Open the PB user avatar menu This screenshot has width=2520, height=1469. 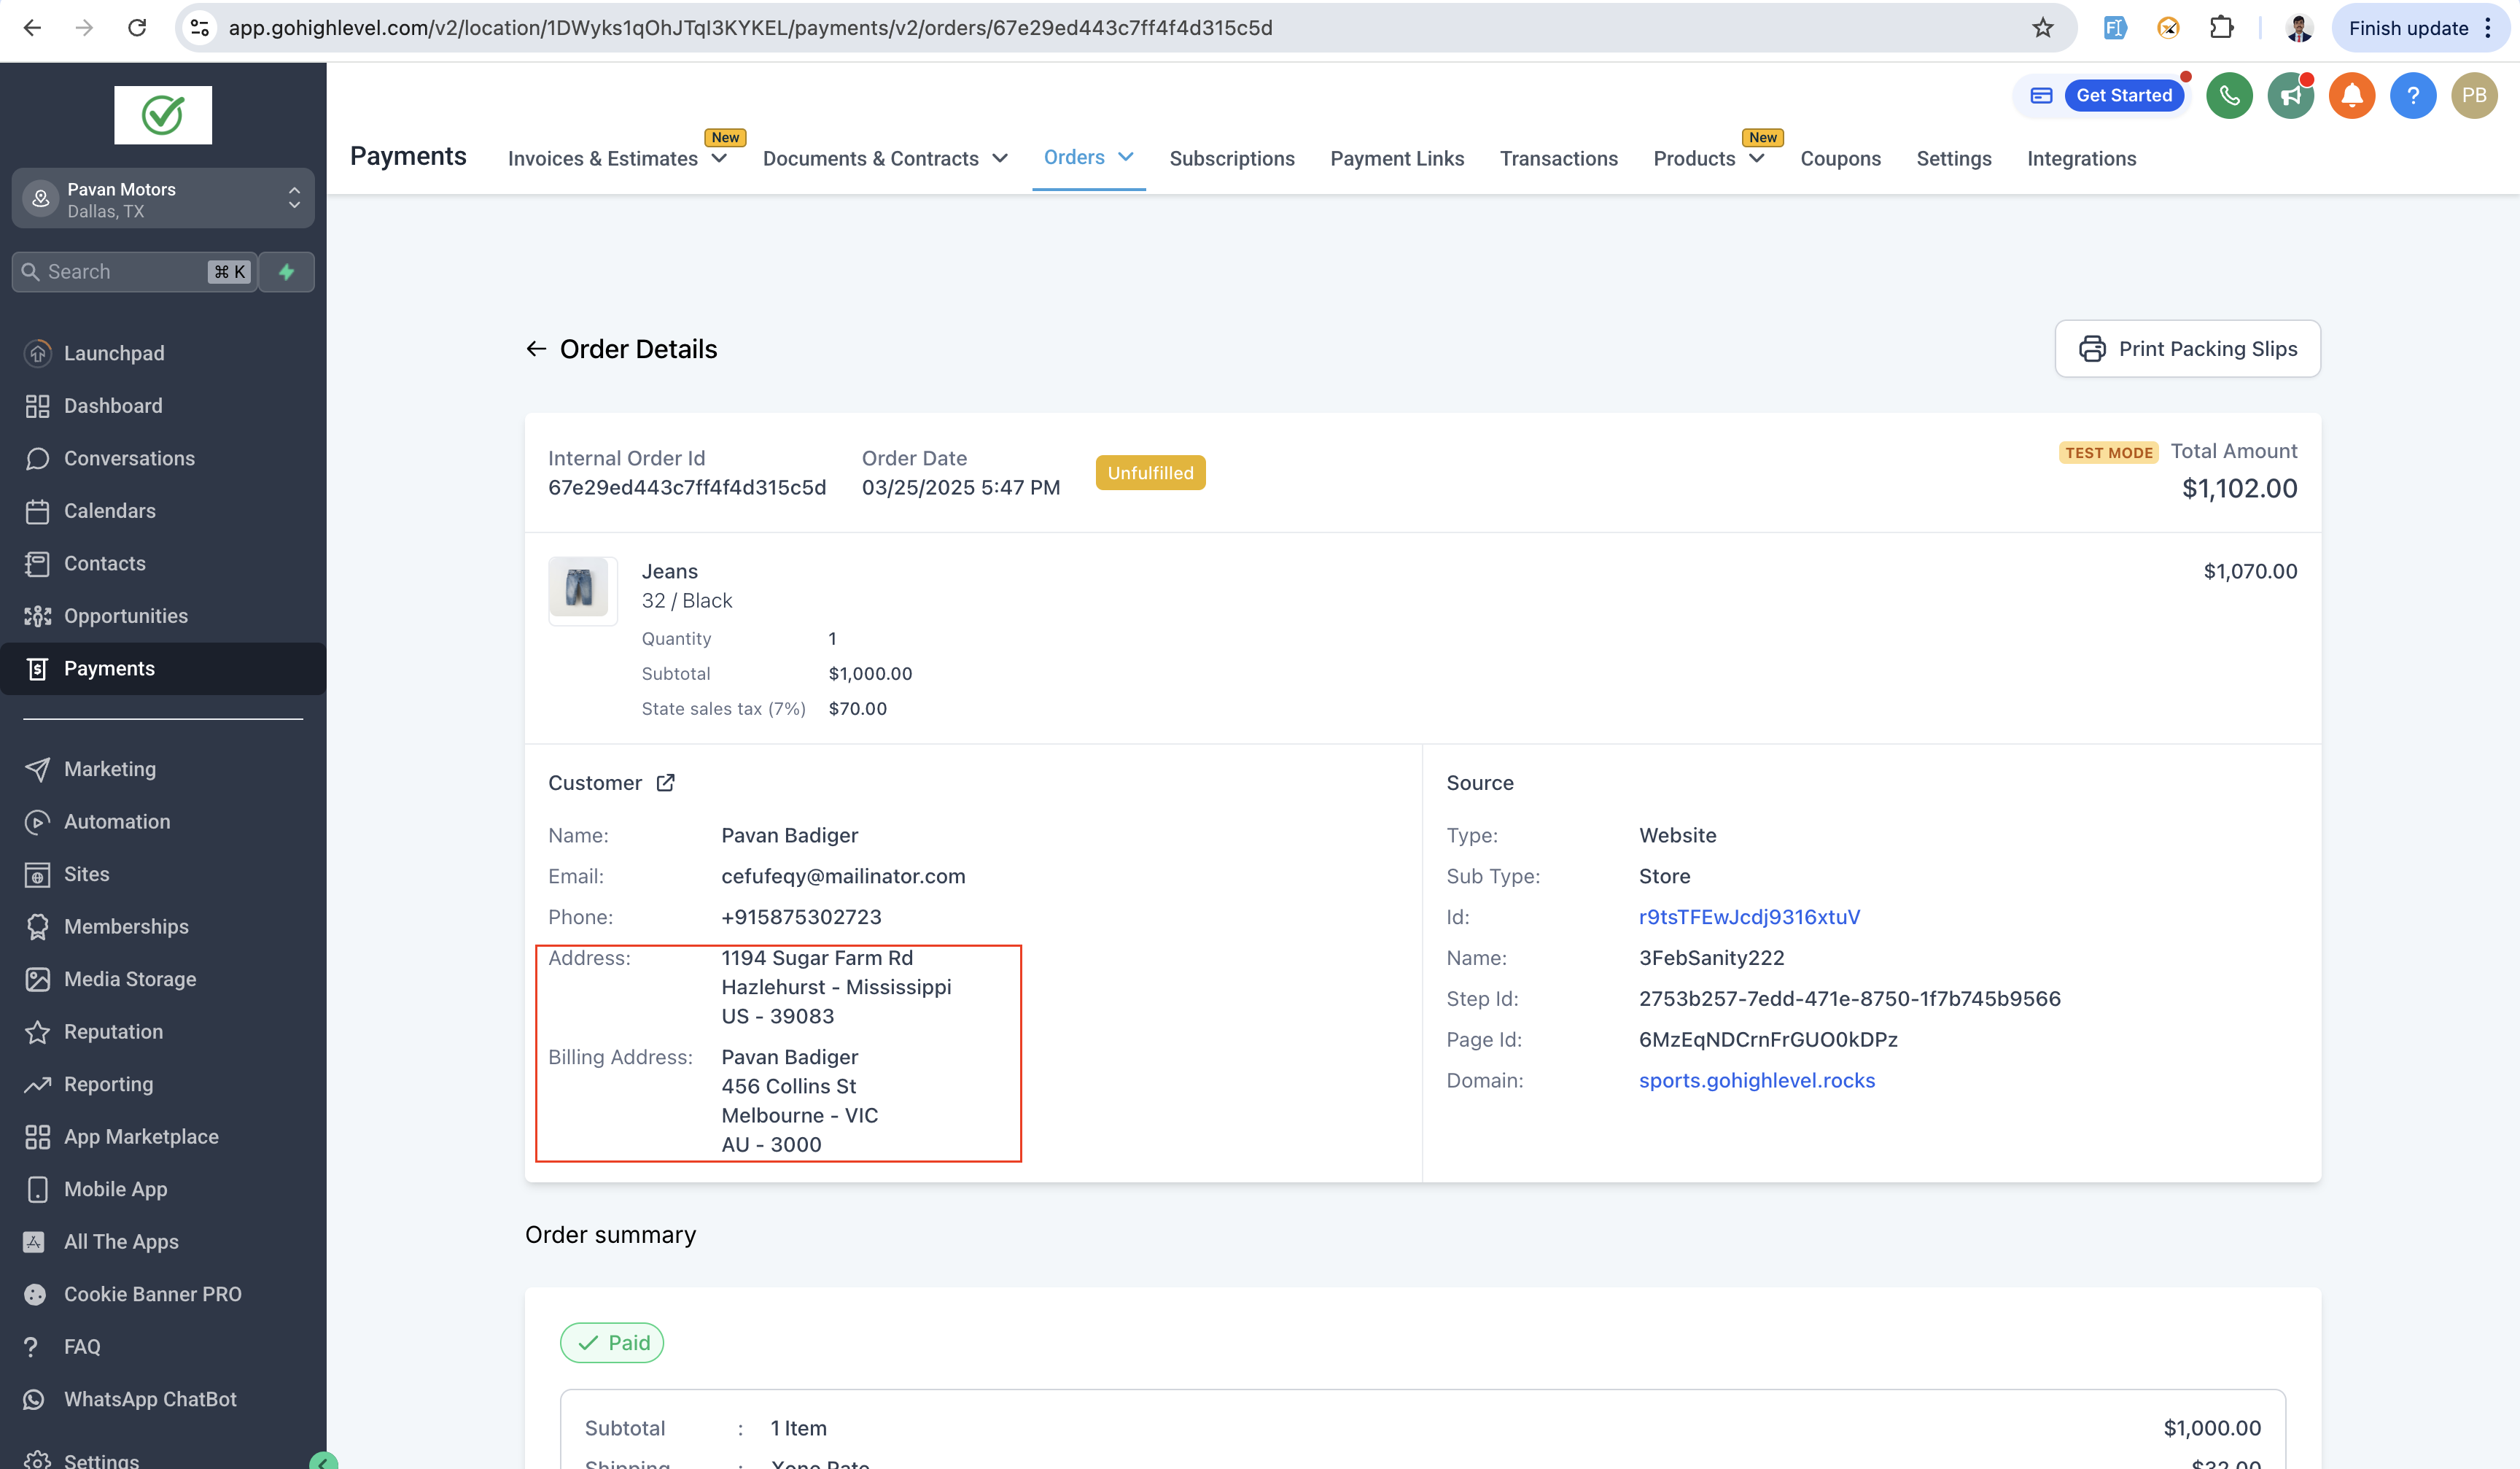click(x=2474, y=95)
